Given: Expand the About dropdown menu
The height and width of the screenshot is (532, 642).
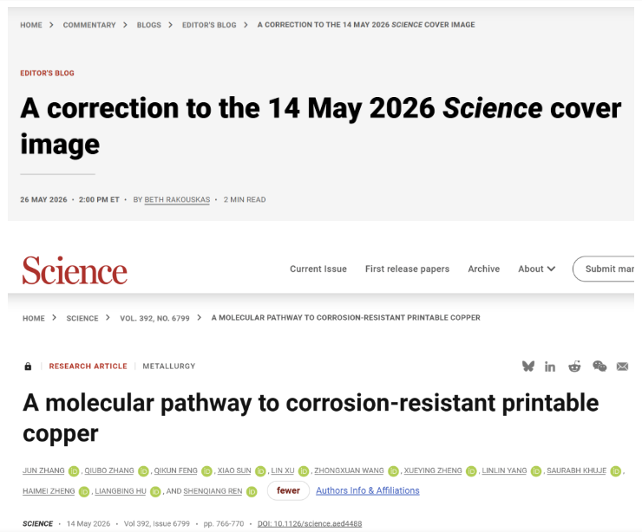Looking at the screenshot, I should click(x=536, y=269).
